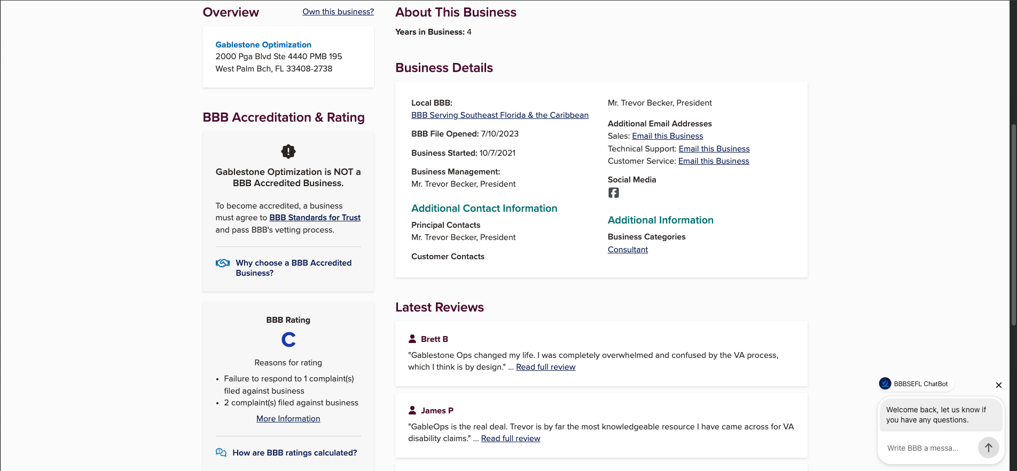Click the 'Customer Contacts' label
Image resolution: width=1017 pixels, height=471 pixels.
(x=448, y=257)
